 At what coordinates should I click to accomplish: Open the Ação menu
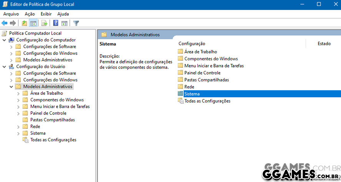point(30,14)
